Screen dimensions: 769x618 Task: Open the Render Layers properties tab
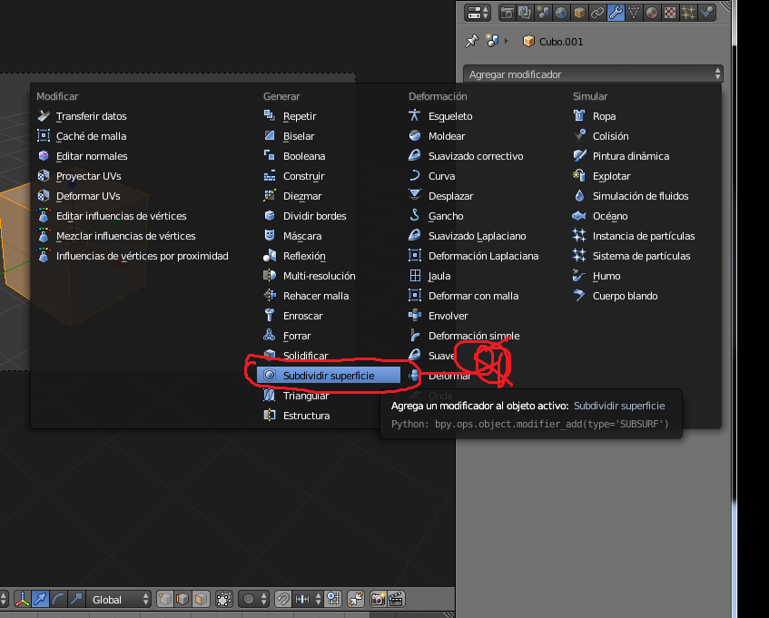click(525, 13)
